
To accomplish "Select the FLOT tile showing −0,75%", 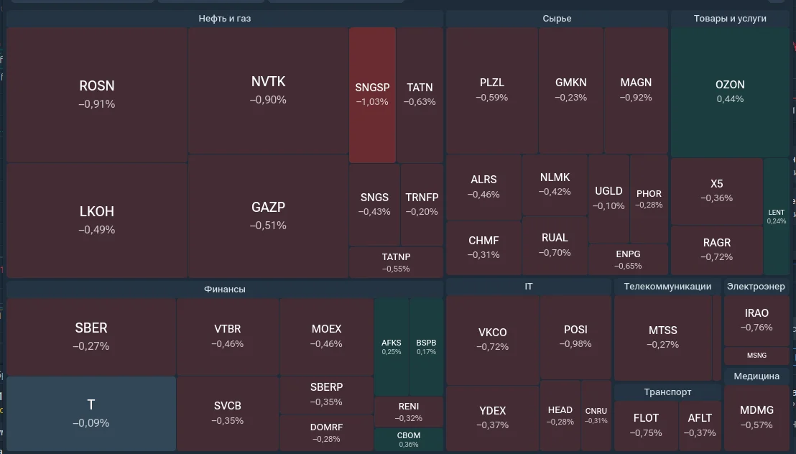I will pos(647,425).
